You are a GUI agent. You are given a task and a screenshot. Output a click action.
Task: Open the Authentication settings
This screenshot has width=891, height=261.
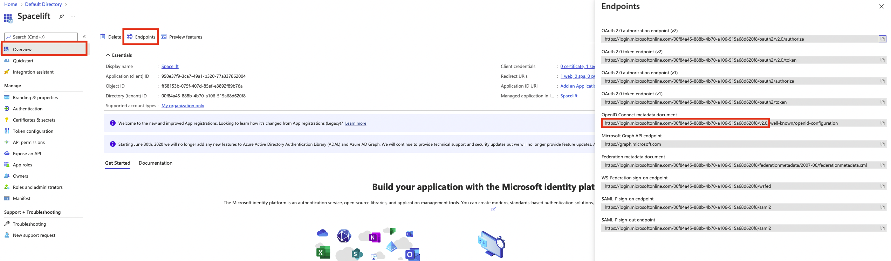28,109
